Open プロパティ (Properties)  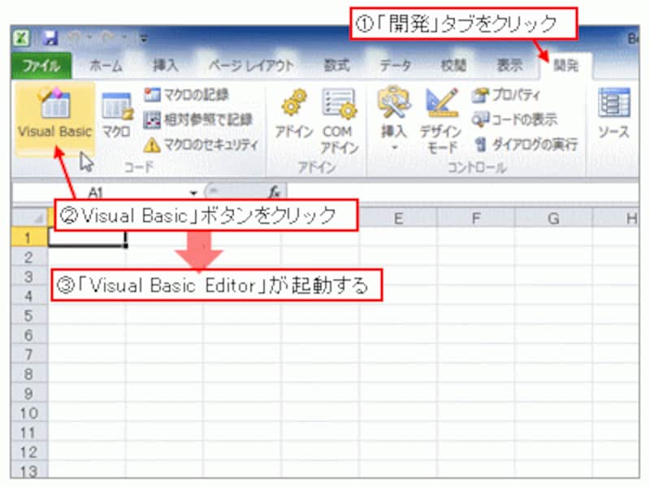point(505,95)
